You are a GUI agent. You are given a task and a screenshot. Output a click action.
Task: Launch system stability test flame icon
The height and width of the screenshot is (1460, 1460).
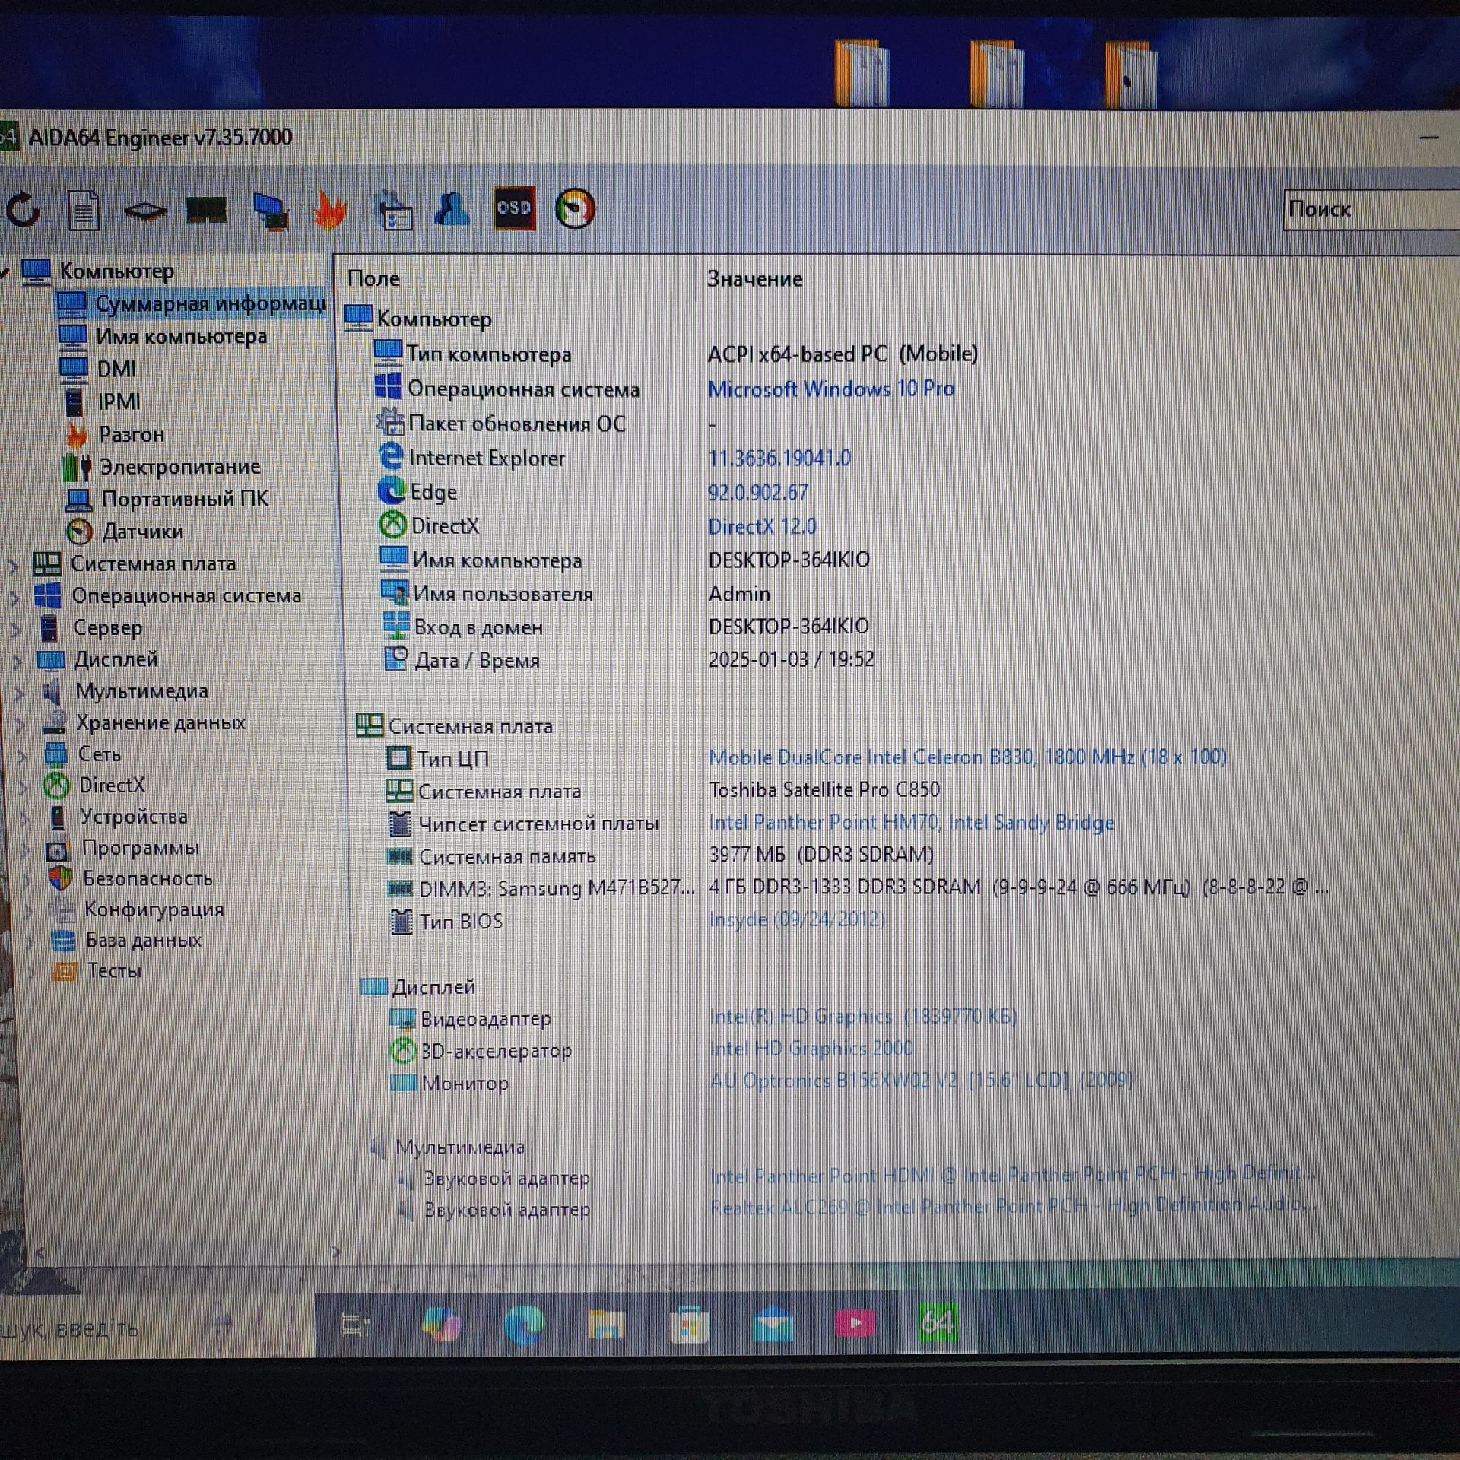click(x=330, y=210)
